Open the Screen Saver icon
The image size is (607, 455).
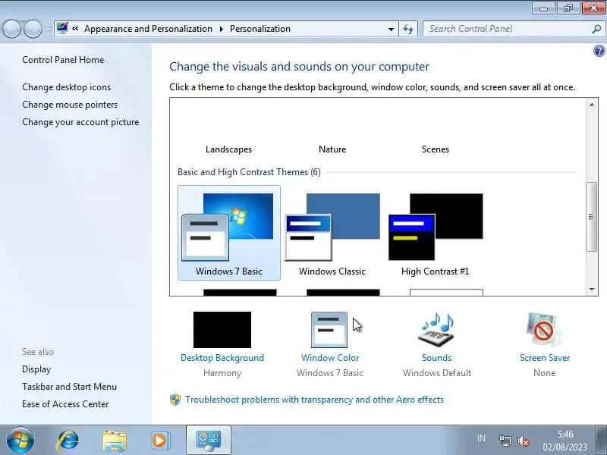(x=544, y=330)
